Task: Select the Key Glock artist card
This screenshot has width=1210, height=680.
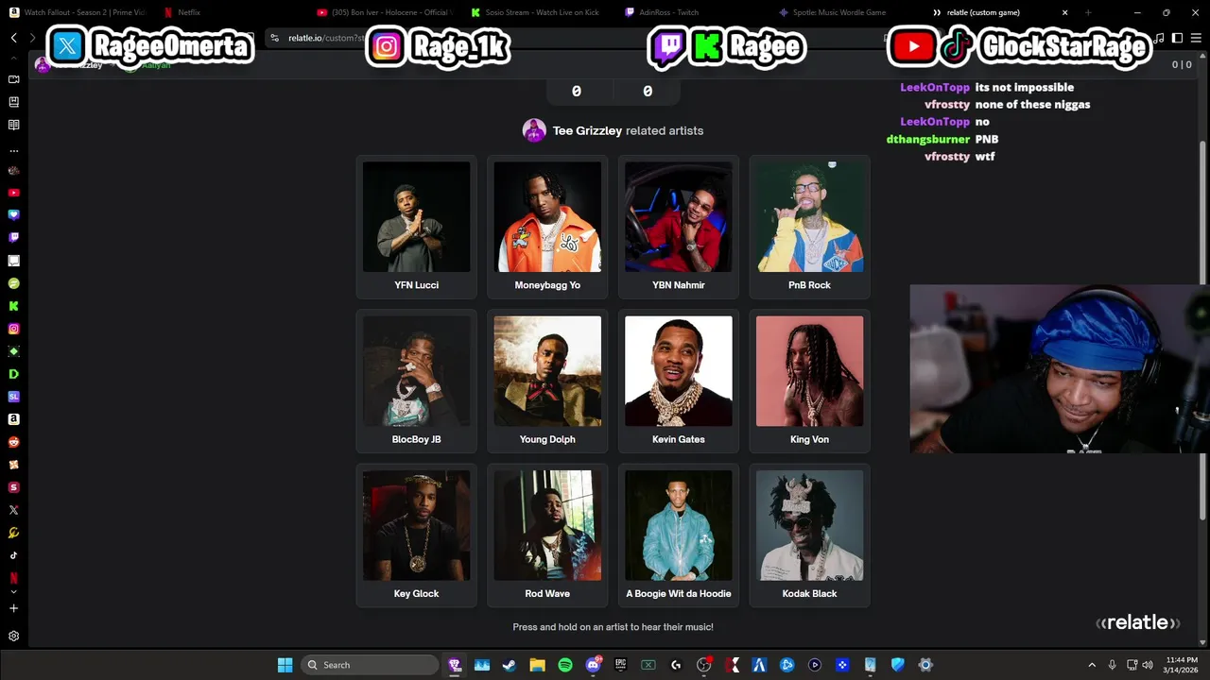Action: coord(416,535)
